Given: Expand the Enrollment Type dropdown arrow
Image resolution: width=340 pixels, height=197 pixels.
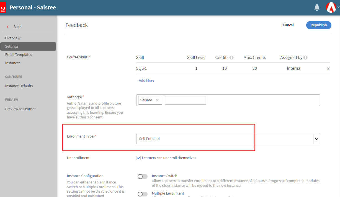Looking at the screenshot, I should 316,139.
